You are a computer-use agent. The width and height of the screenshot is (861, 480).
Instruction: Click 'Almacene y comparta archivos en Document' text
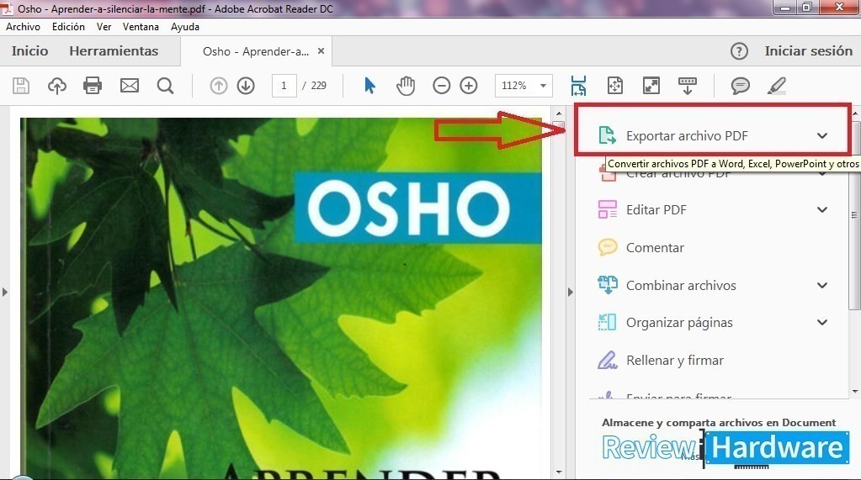[719, 422]
